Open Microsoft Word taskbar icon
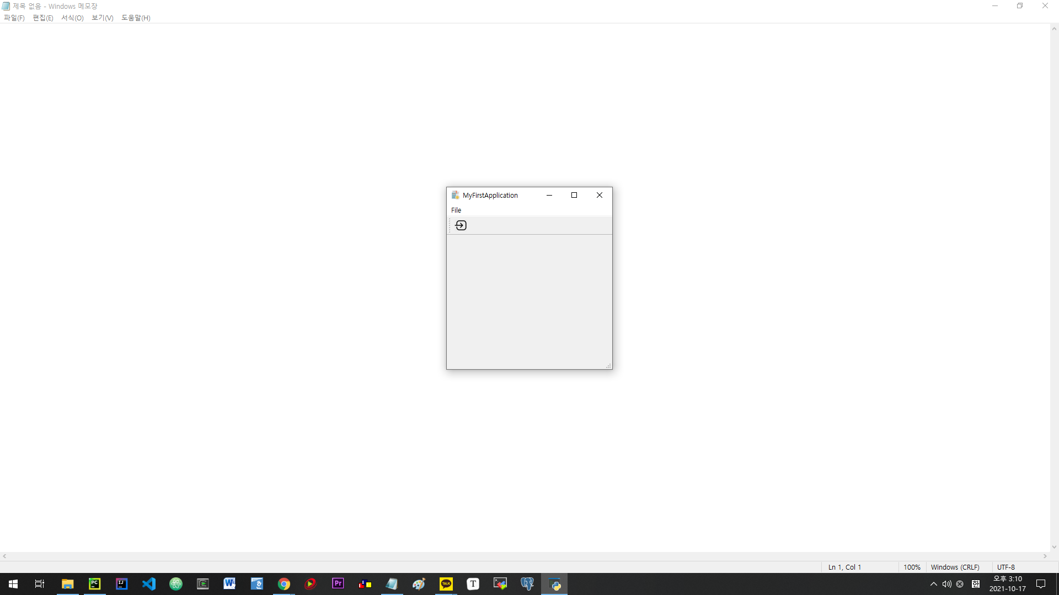1059x595 pixels. [x=229, y=584]
